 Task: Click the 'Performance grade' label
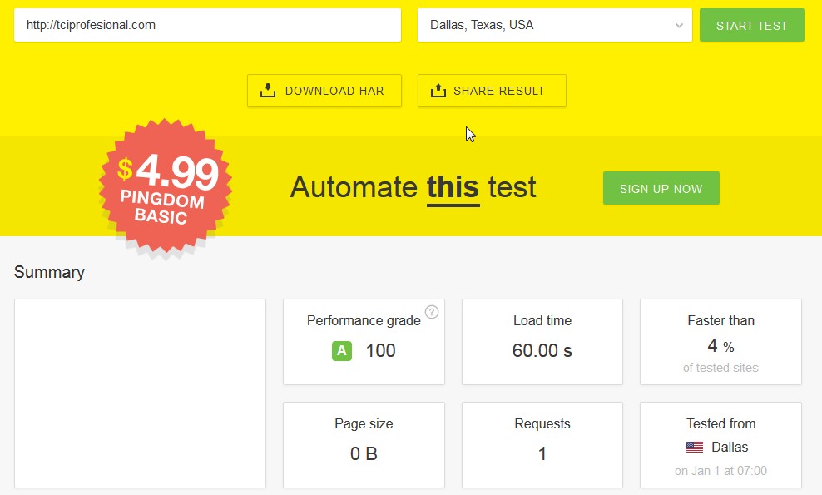[364, 320]
